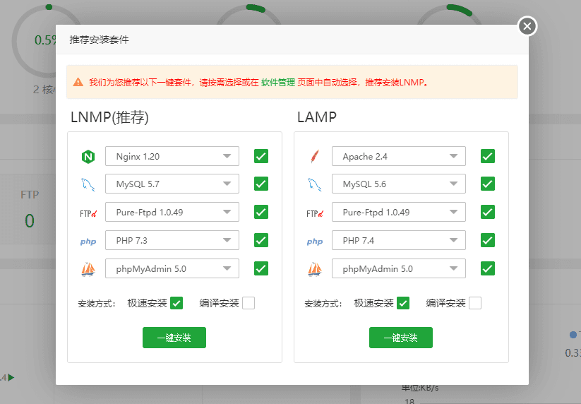Screen dimensions: 581x404
Task: Click the MySQL dolphin icon in LNMP
Action: click(x=88, y=184)
